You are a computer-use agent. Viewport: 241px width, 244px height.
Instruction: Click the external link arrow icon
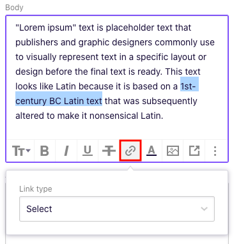(x=194, y=151)
